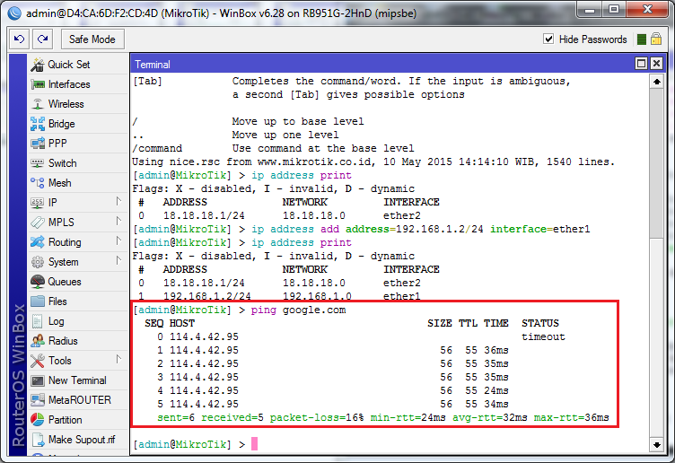
Task: Maximize the WinBox window
Action: (614, 10)
